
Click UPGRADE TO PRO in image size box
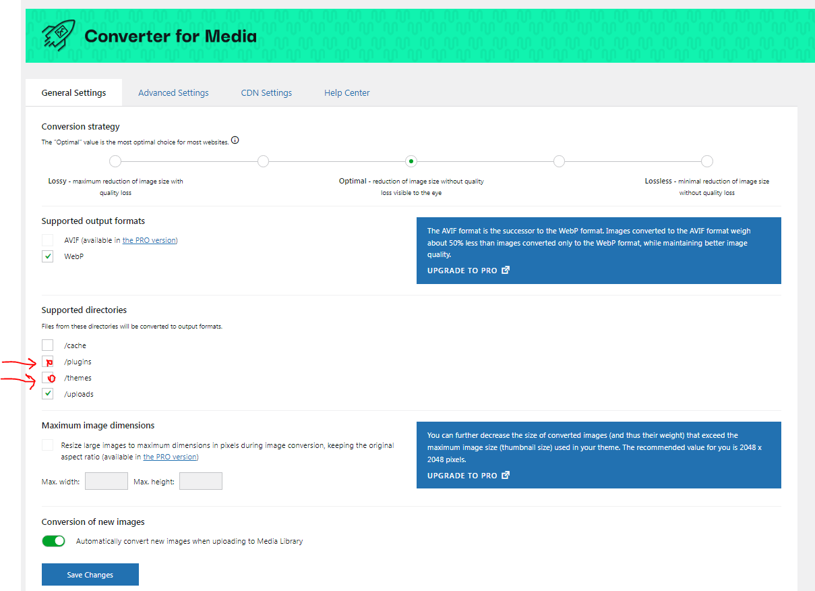pyautogui.click(x=469, y=476)
